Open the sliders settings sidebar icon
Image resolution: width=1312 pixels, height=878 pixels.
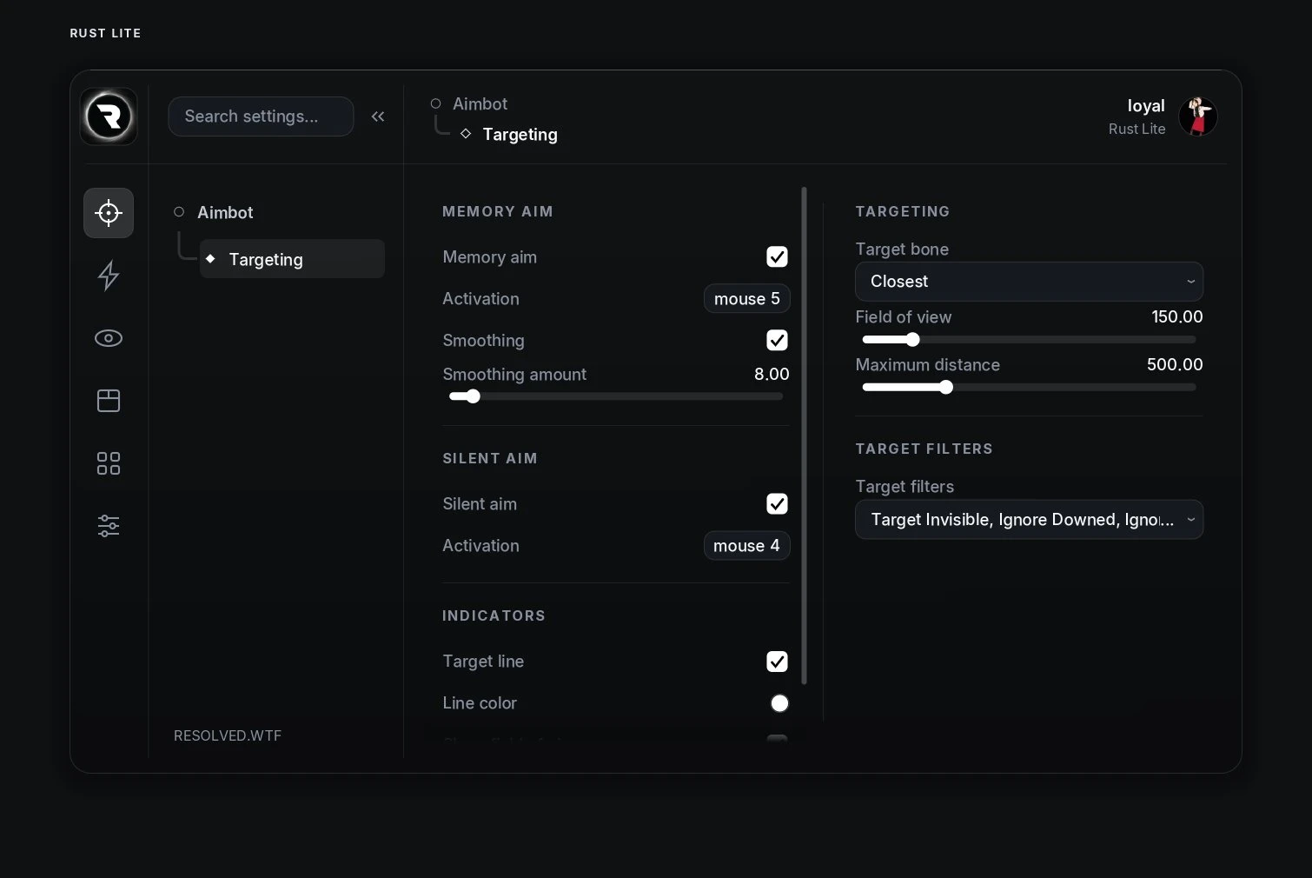point(109,526)
